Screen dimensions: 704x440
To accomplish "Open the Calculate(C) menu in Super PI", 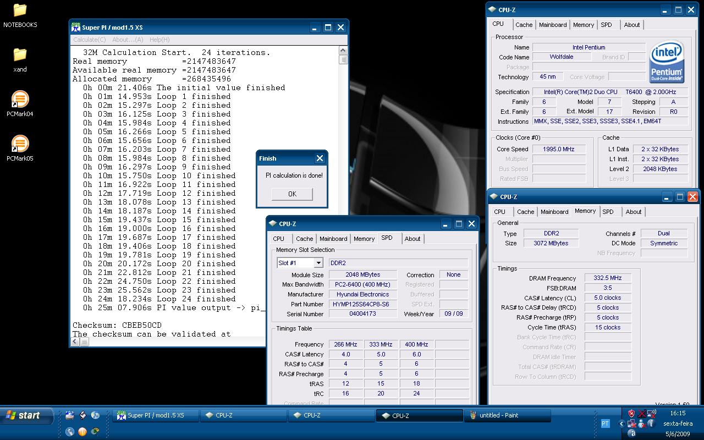I will [89, 40].
